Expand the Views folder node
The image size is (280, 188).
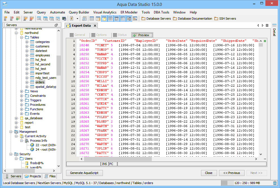[x=21, y=91]
